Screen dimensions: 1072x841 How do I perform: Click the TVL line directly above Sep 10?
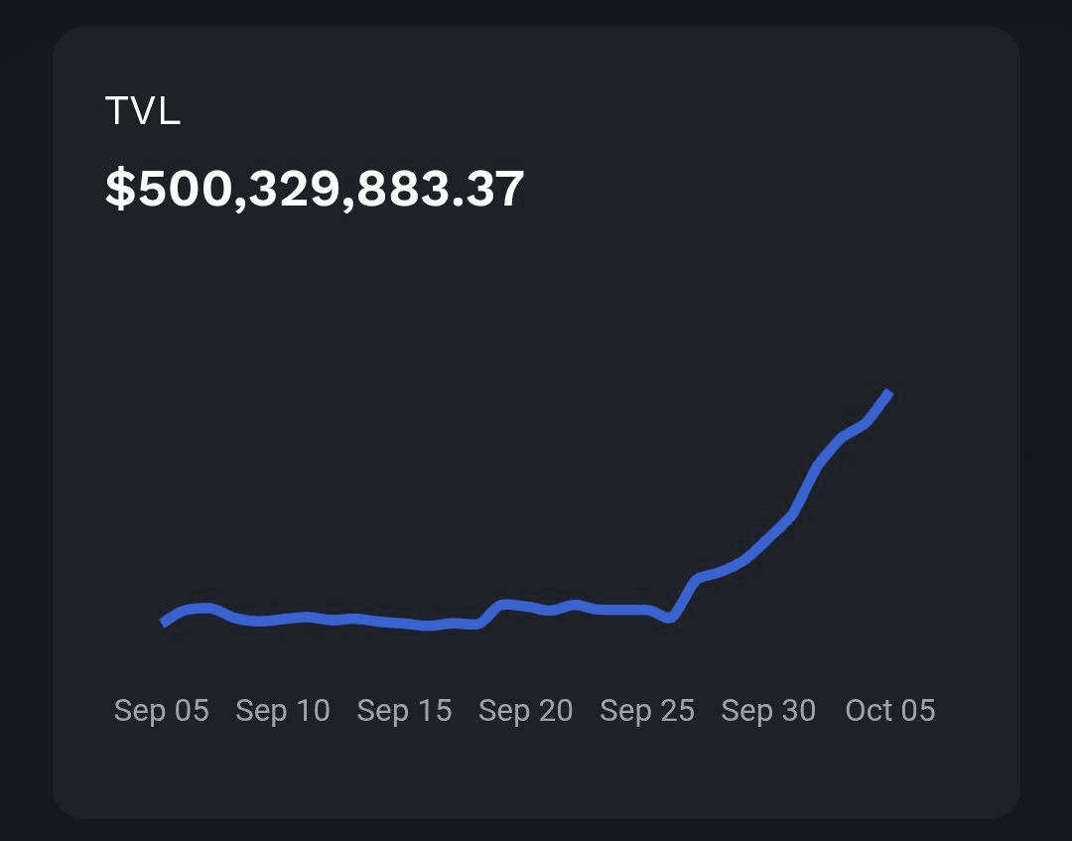[x=283, y=619]
